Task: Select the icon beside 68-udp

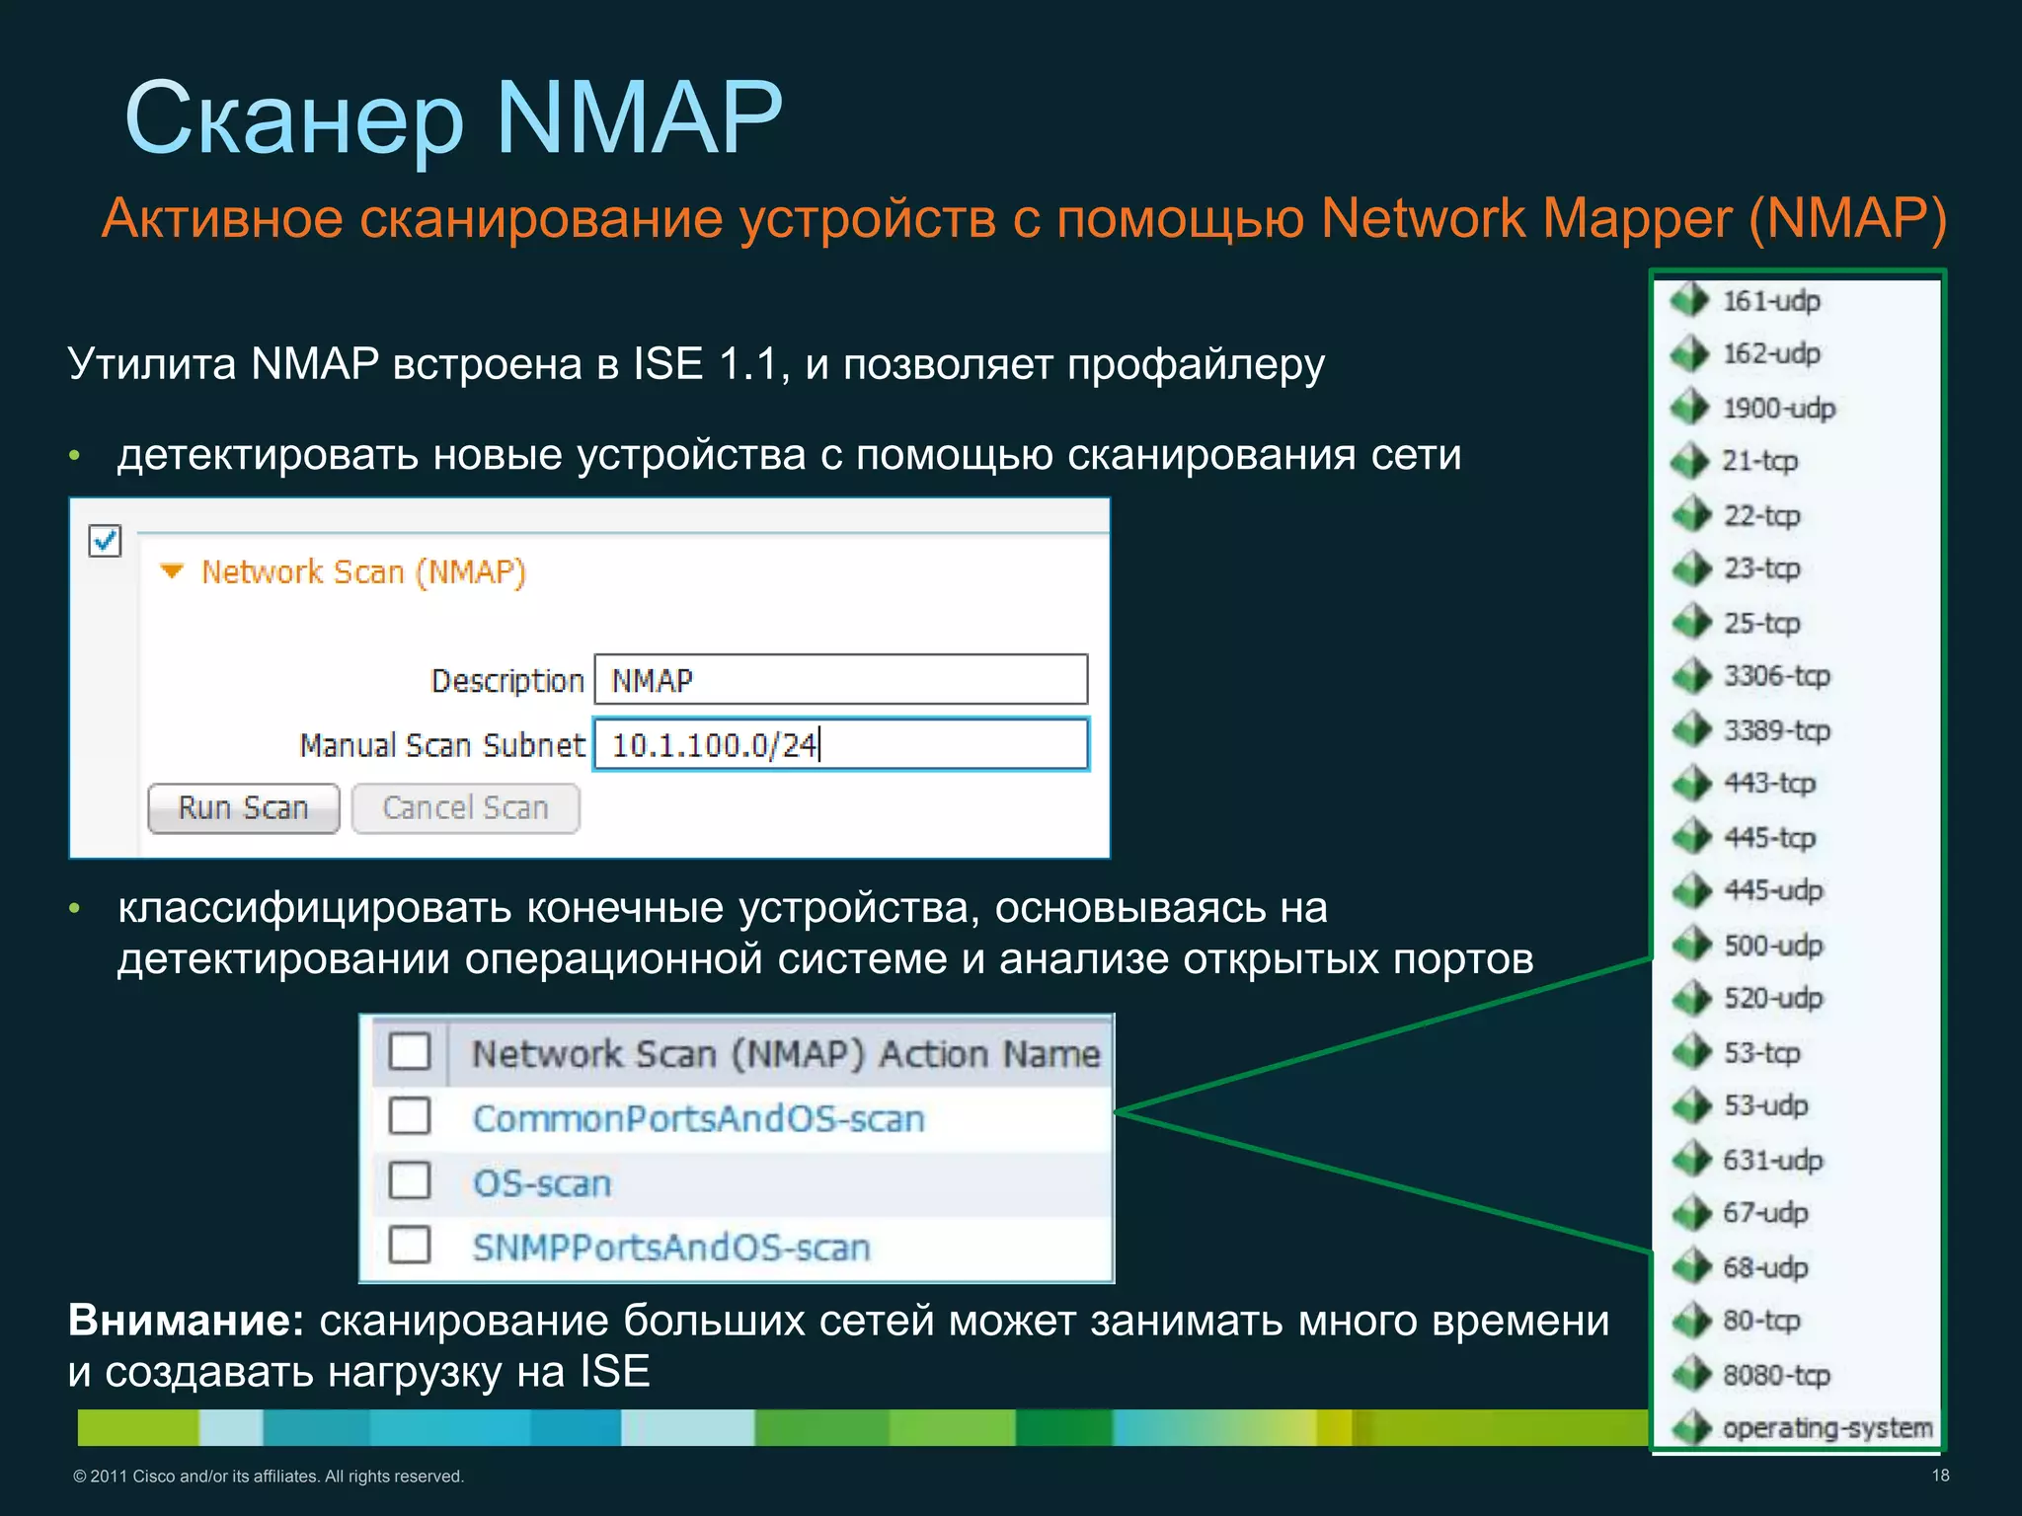Action: (1692, 1267)
